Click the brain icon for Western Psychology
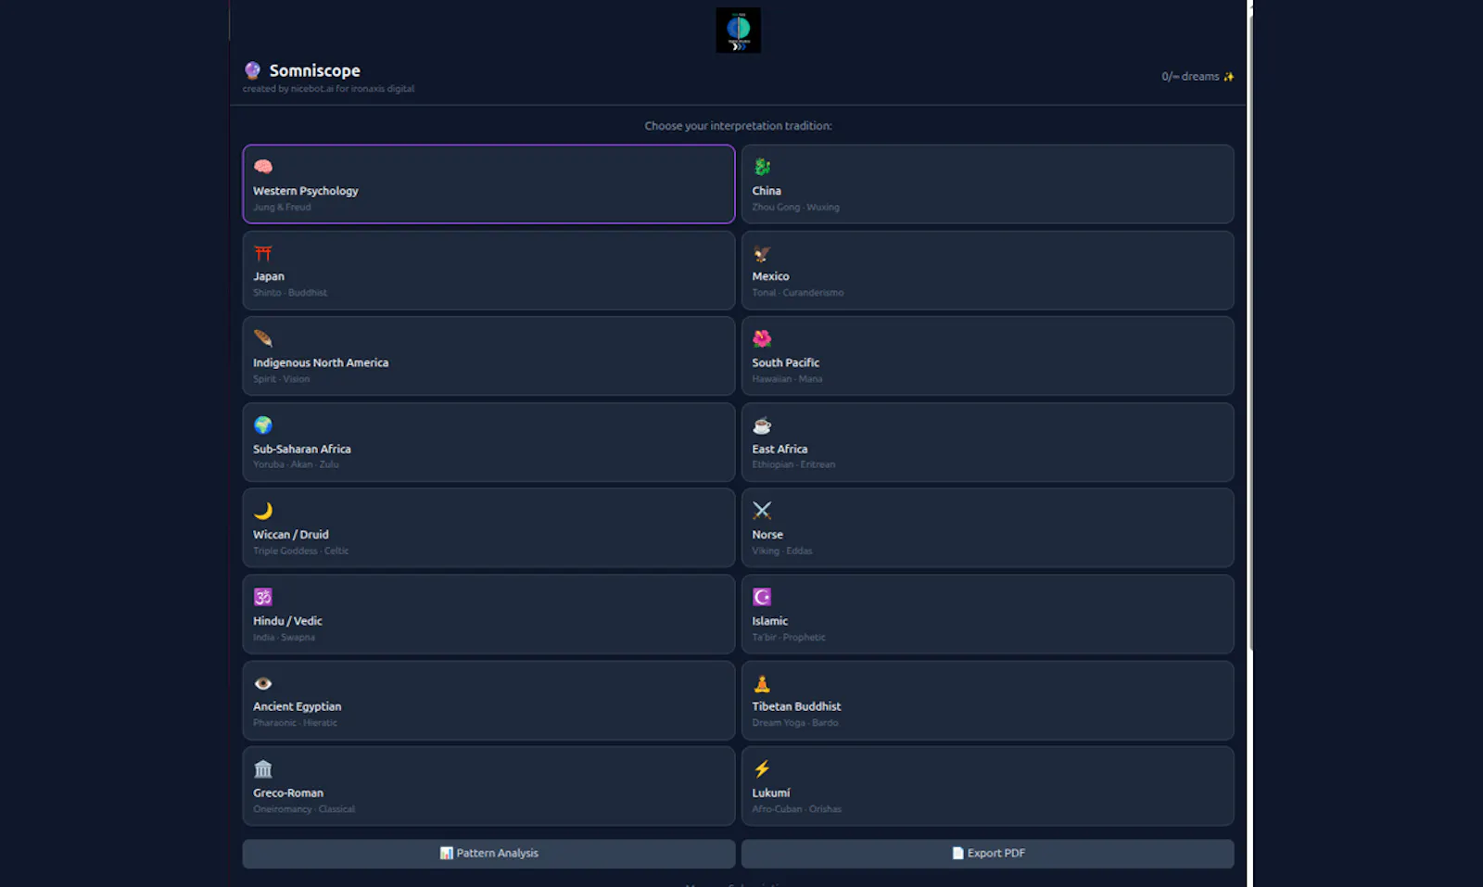 (x=263, y=167)
